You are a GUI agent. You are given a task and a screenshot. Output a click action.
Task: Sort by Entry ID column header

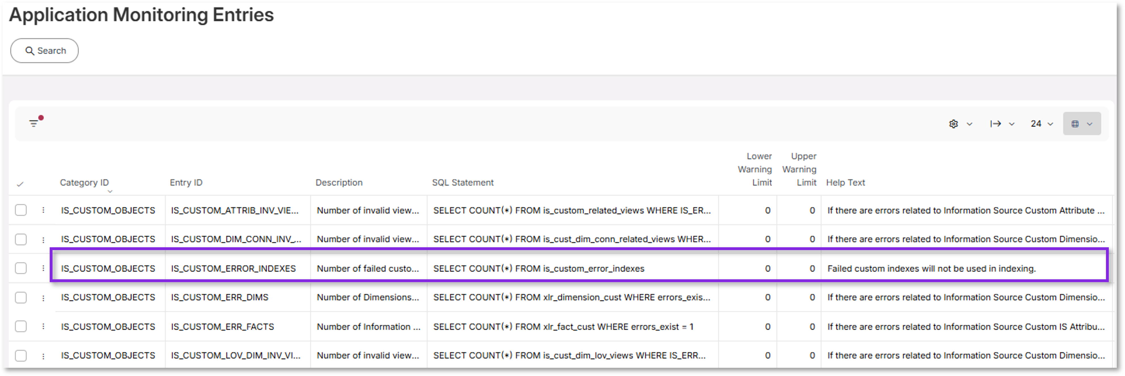pyautogui.click(x=186, y=182)
